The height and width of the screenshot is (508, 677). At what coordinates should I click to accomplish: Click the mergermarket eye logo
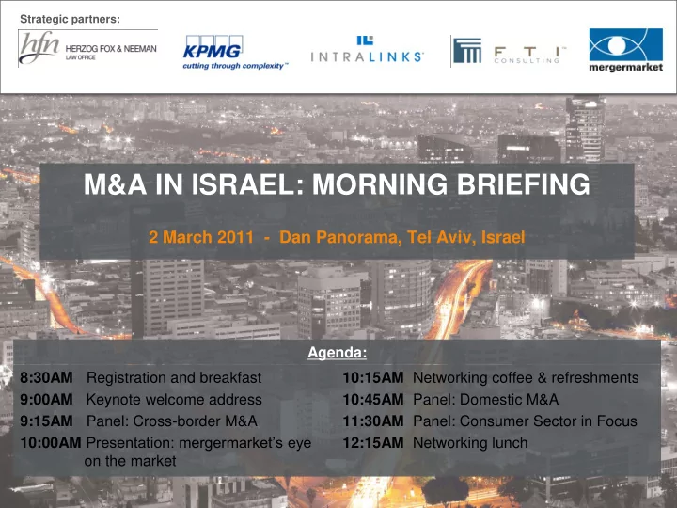(x=625, y=50)
